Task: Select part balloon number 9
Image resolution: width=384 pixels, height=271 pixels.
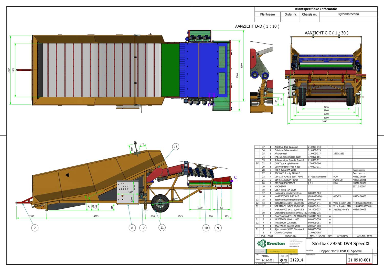Action: (218, 228)
